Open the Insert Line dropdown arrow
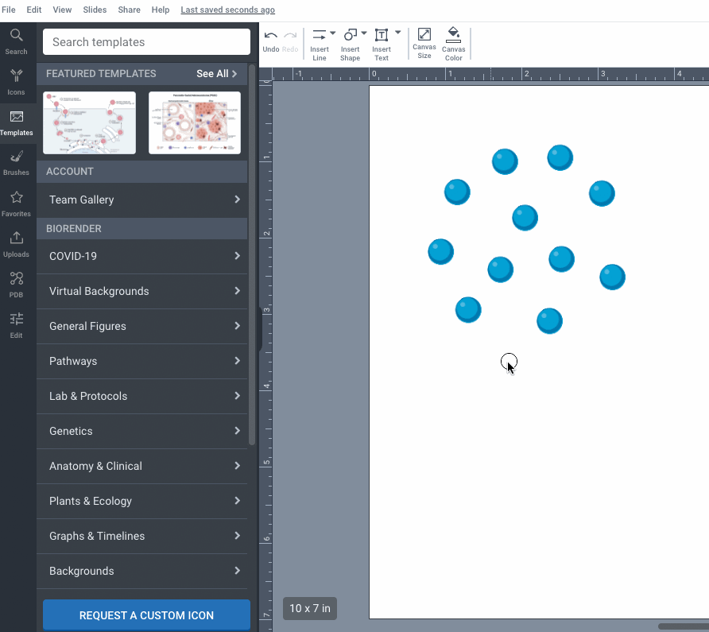Viewport: 709px width, 632px height. click(x=331, y=35)
